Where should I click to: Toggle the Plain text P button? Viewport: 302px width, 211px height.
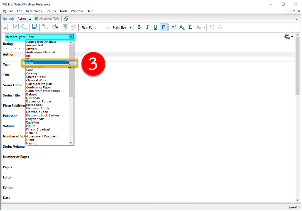click(x=164, y=27)
